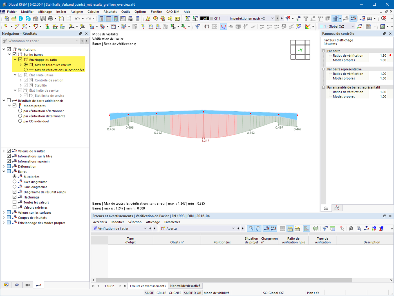Click the Save file toolbar icon
The width and height of the screenshot is (394, 296).
click(43, 19)
